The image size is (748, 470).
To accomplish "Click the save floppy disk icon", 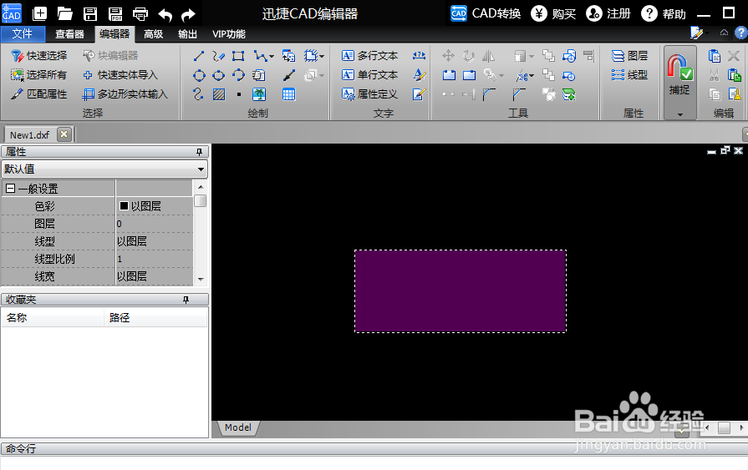I will pos(90,14).
